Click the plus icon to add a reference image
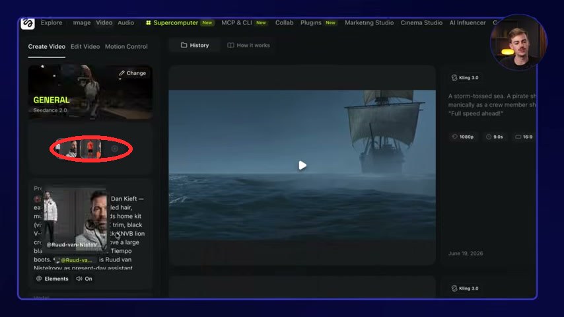This screenshot has height=317, width=564. pyautogui.click(x=115, y=149)
